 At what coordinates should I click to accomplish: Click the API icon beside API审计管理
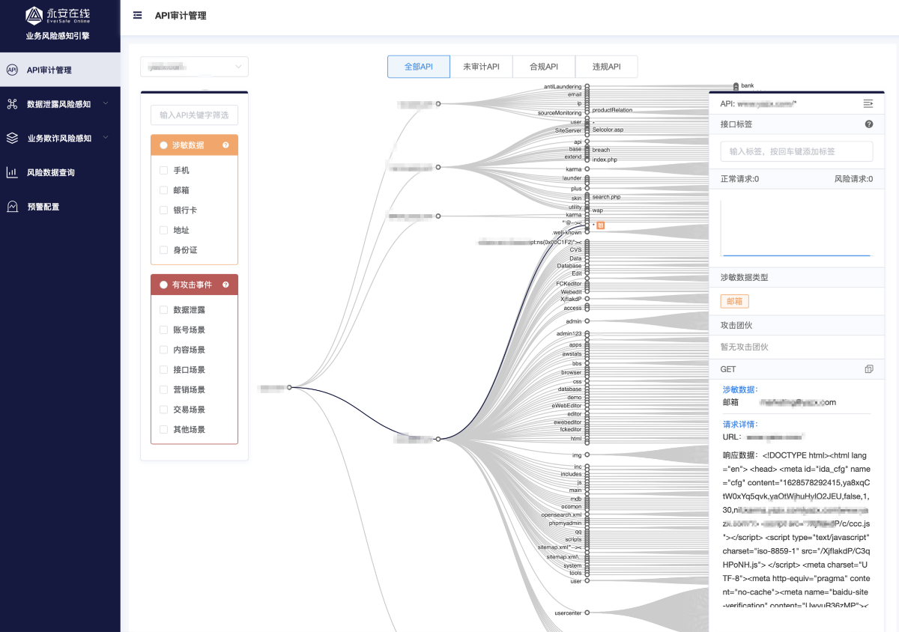click(x=12, y=70)
